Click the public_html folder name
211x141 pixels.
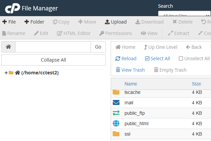tap(136, 124)
